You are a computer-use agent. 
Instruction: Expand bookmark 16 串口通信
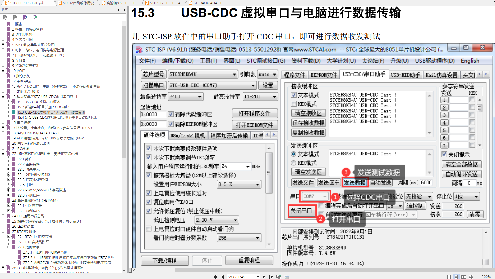coord(3,122)
